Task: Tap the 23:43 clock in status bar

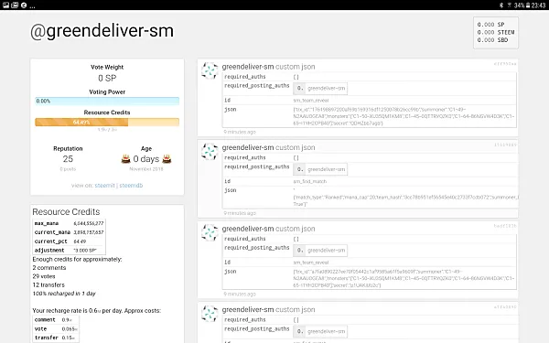Action: pos(538,5)
